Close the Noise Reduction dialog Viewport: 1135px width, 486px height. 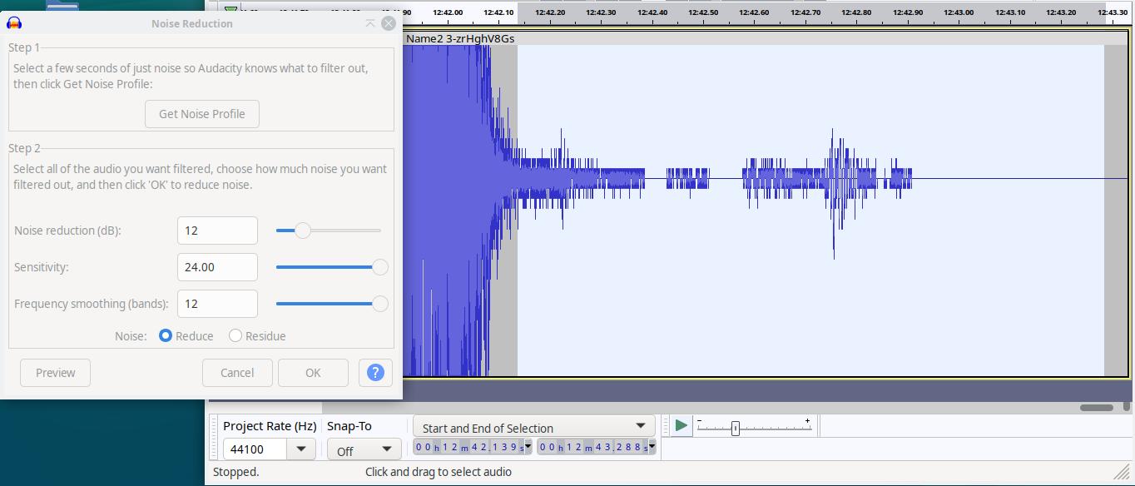coord(388,23)
